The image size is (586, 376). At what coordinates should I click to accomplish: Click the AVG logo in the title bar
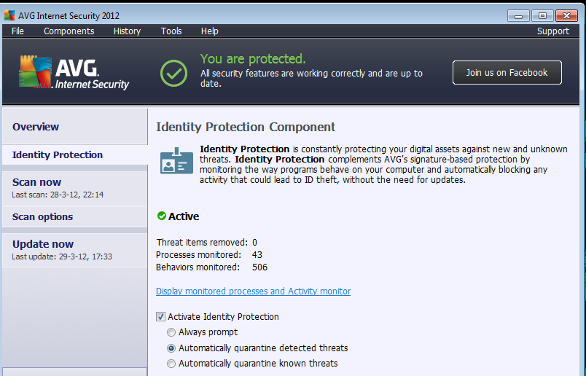pyautogui.click(x=9, y=15)
